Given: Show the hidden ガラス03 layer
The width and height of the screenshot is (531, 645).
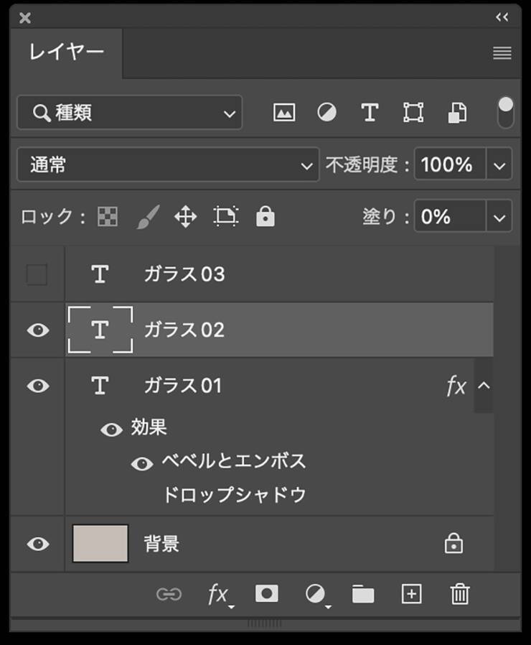Looking at the screenshot, I should point(37,274).
